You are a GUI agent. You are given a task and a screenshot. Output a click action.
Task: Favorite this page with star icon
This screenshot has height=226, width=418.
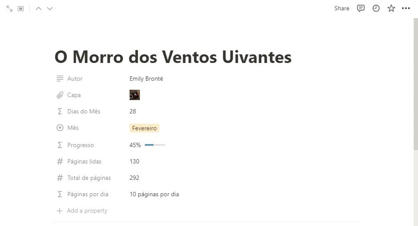pos(391,8)
